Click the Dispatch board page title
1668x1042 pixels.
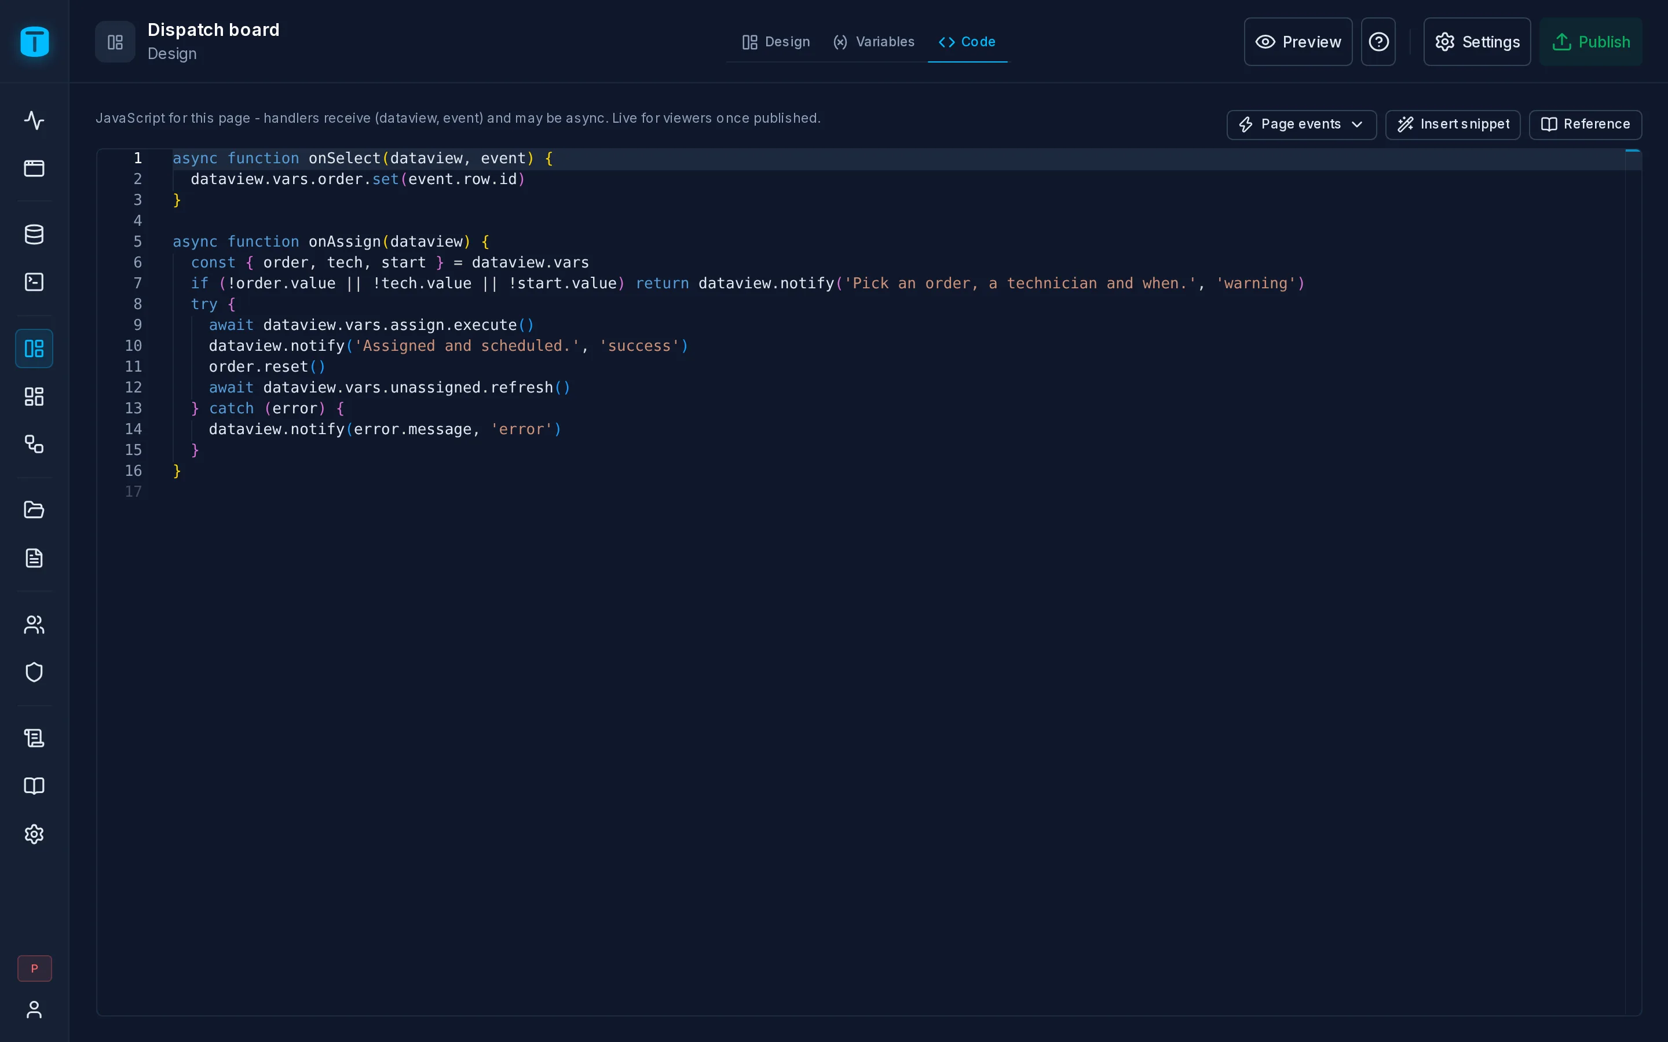[214, 30]
